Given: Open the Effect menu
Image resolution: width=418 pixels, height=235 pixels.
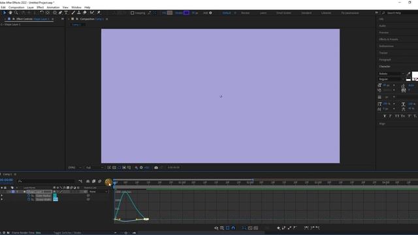Looking at the screenshot, I should 40,7.
